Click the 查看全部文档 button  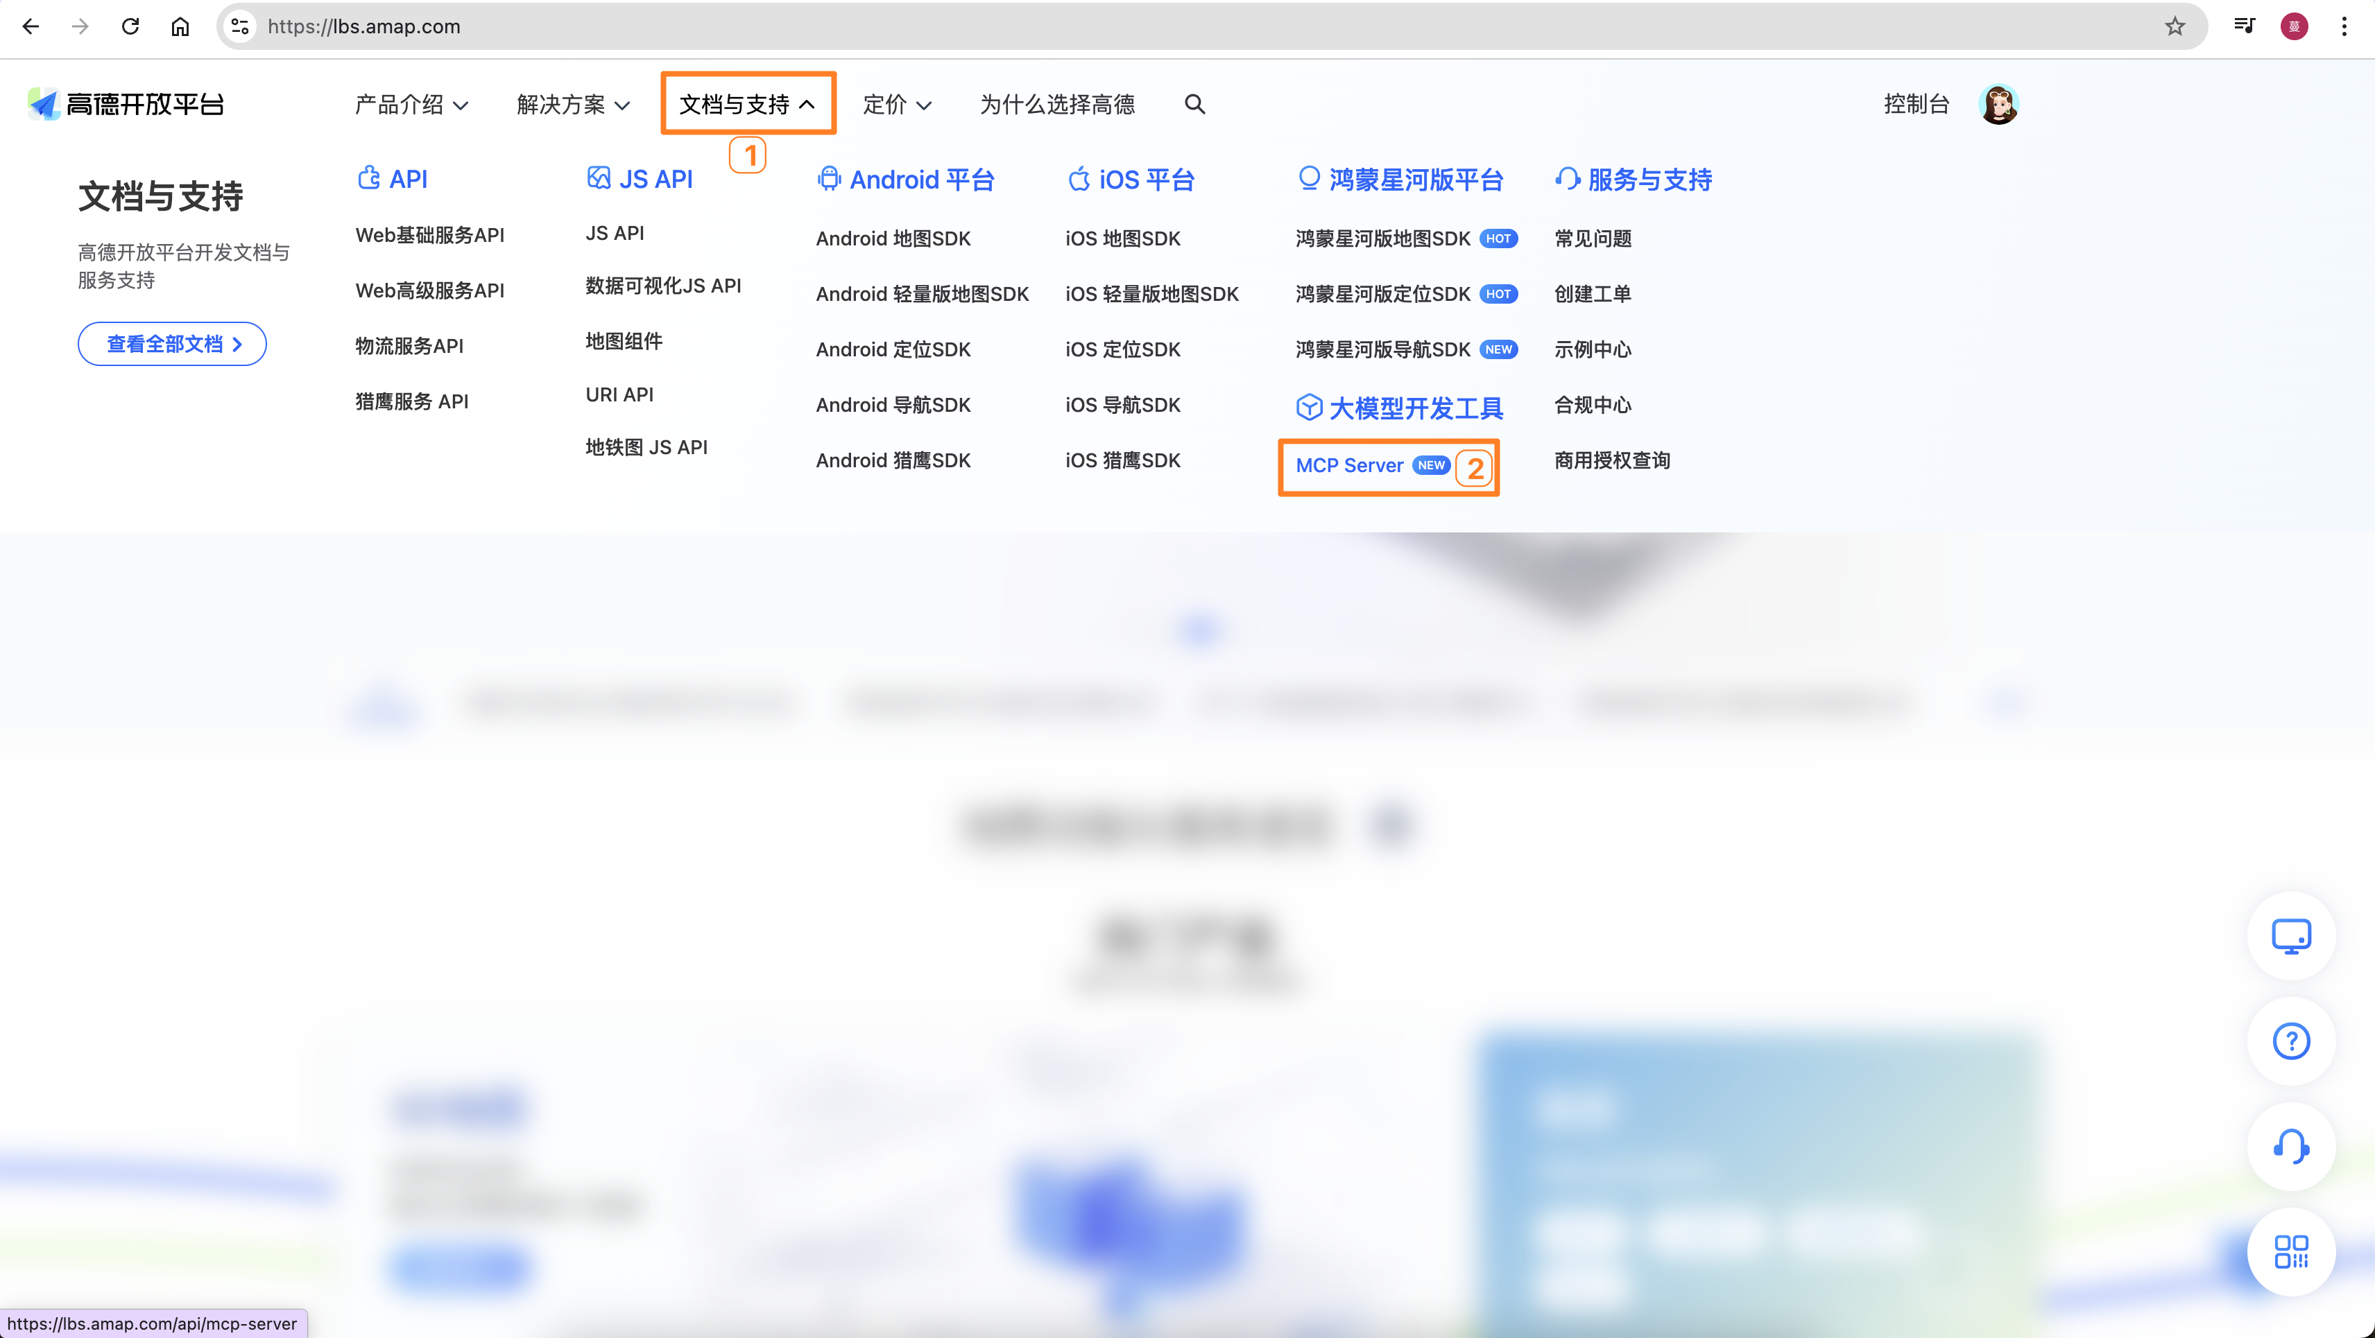coord(173,344)
